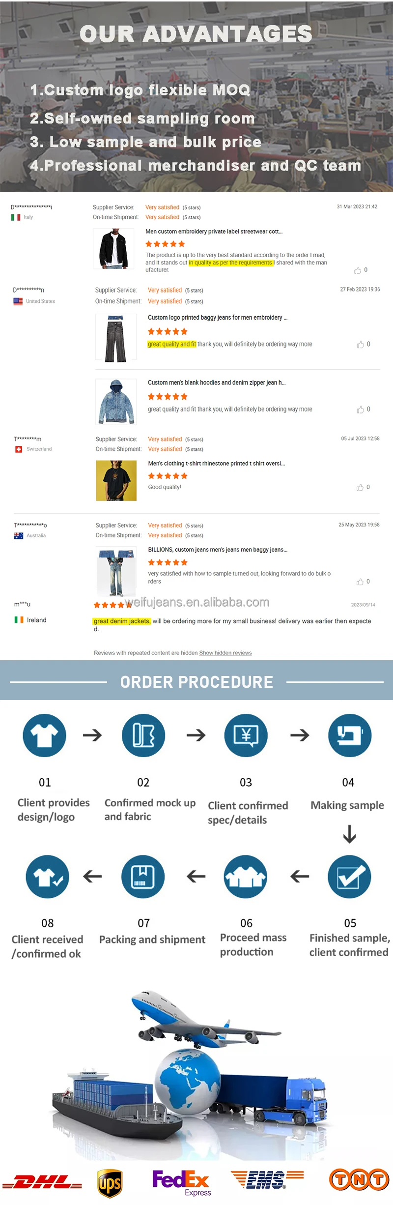Click the TNT logo
The width and height of the screenshot is (393, 1205).
click(x=359, y=1180)
